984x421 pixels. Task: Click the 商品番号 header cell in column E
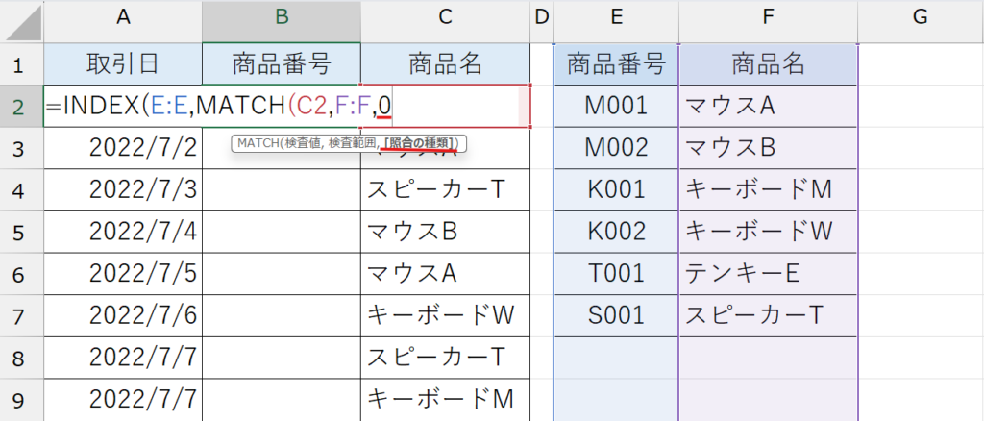point(616,64)
